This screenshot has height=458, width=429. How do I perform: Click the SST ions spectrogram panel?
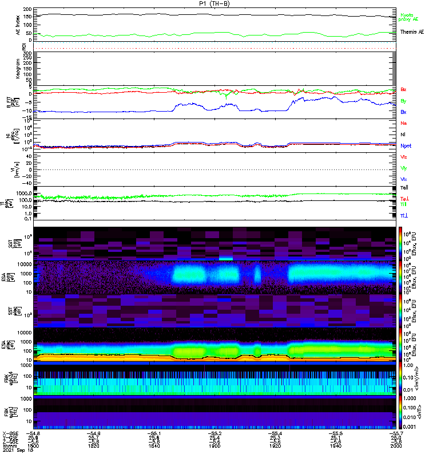(215, 244)
